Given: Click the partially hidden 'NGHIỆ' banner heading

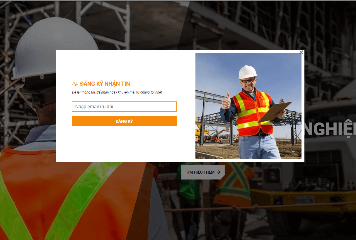Looking at the screenshot, I should click(330, 129).
